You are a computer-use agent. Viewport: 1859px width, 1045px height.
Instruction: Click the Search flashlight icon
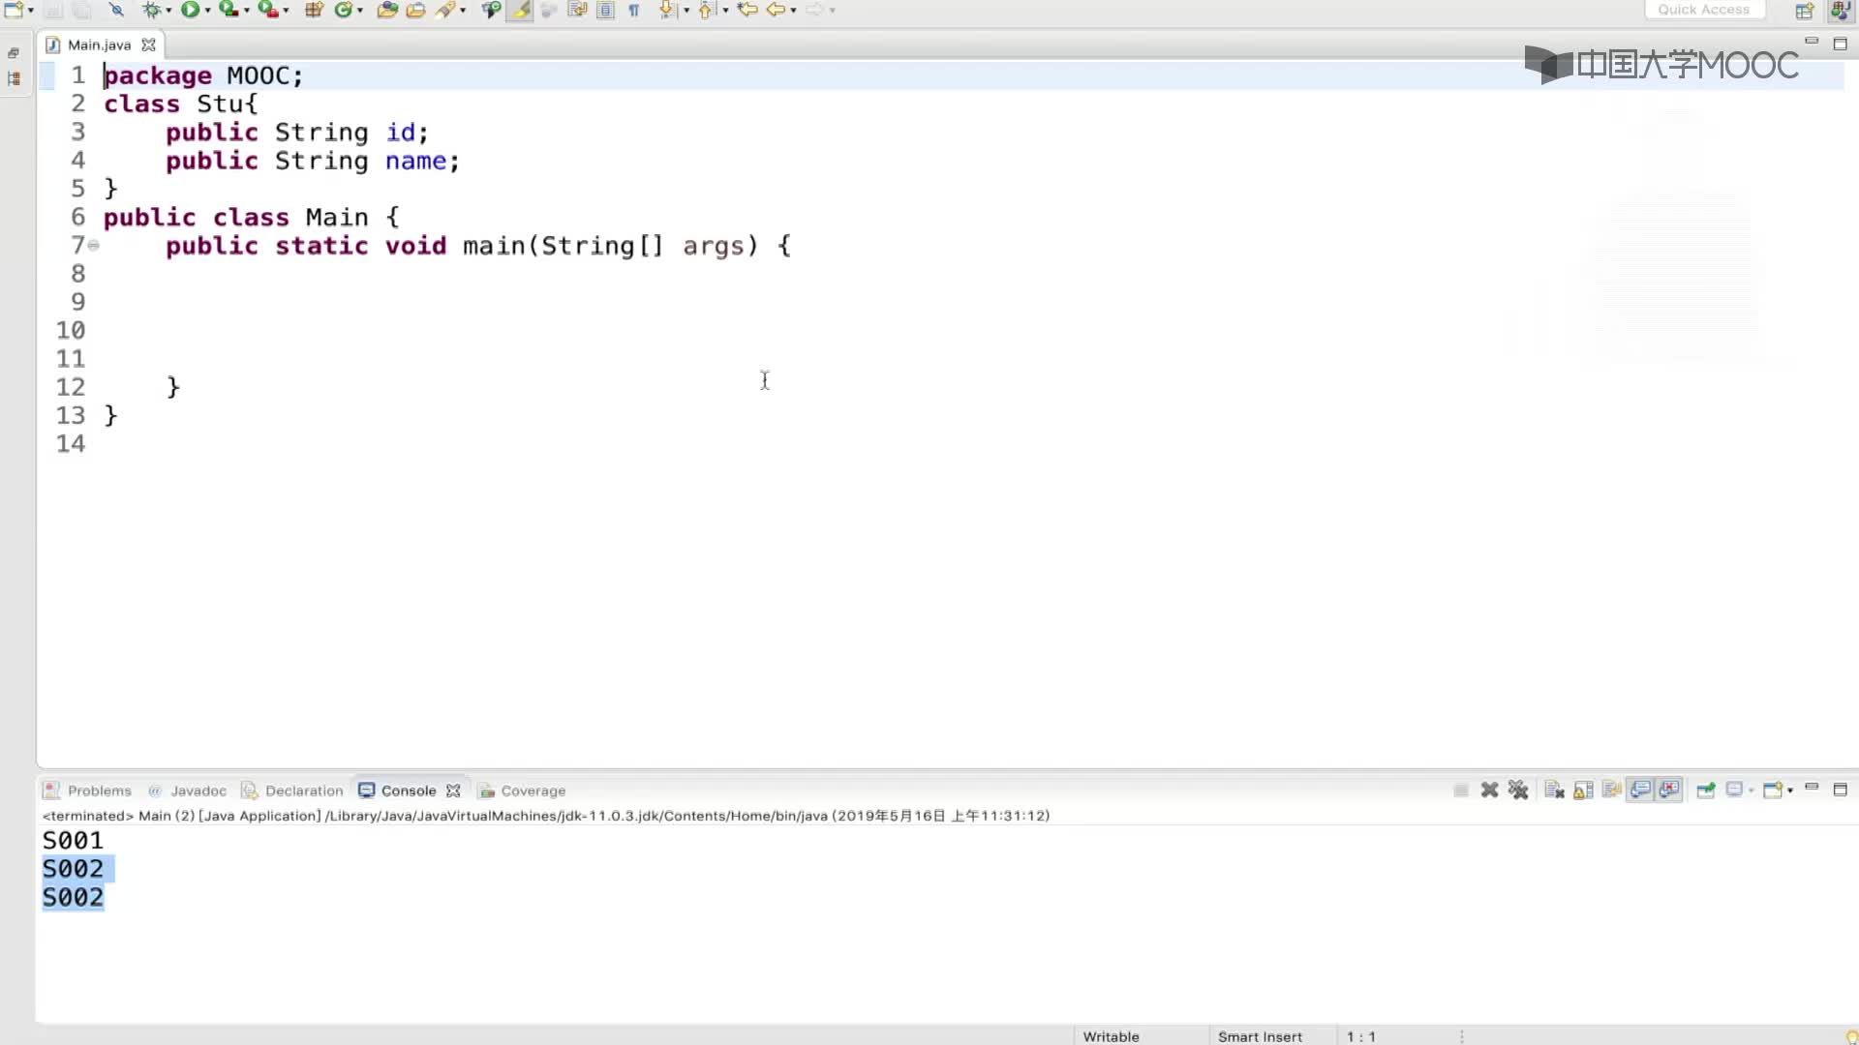coord(445,10)
